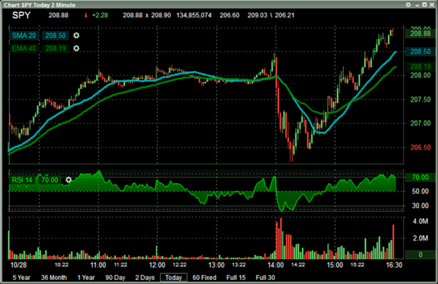Image resolution: width=438 pixels, height=284 pixels.
Task: Toggle the SMA 20 indicator label
Action: (x=24, y=36)
